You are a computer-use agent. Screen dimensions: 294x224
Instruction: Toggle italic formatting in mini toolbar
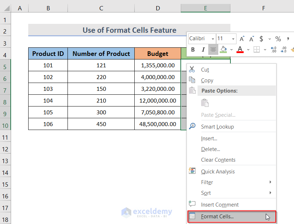tap(203, 50)
